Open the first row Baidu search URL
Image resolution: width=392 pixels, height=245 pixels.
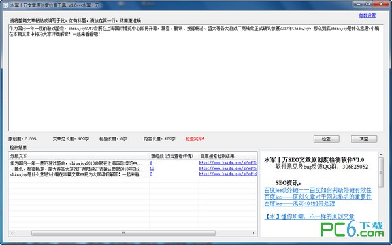pos(228,163)
